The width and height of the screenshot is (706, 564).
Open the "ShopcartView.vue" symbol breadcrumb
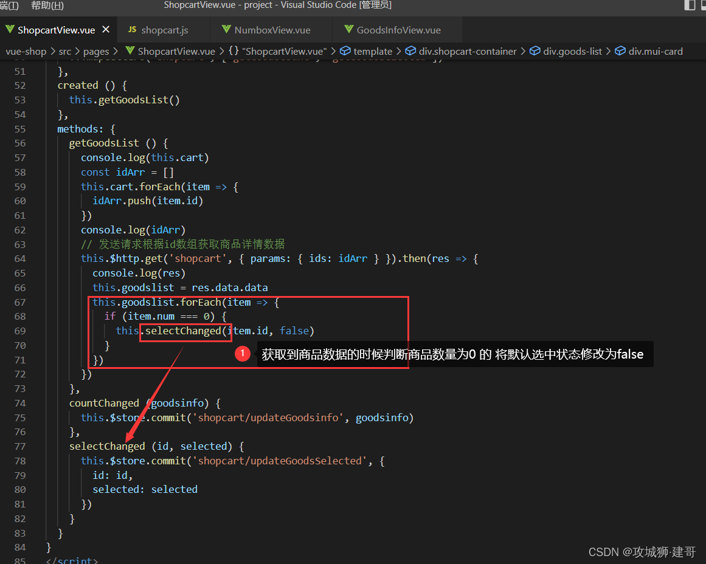pos(285,51)
